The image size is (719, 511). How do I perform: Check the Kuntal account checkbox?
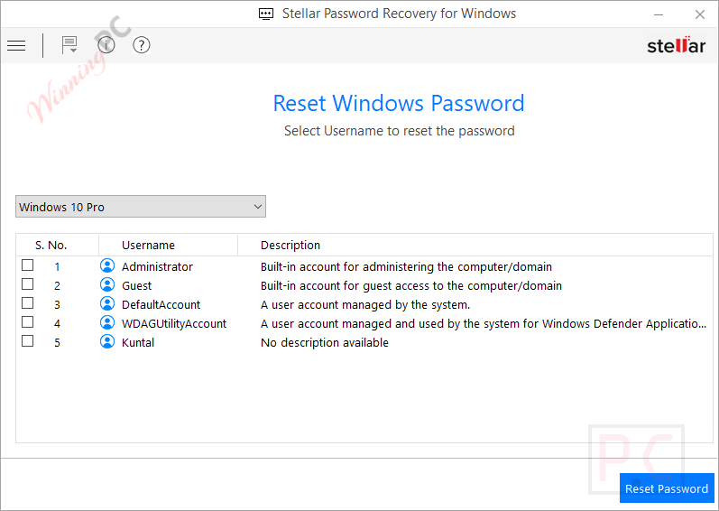tap(27, 341)
